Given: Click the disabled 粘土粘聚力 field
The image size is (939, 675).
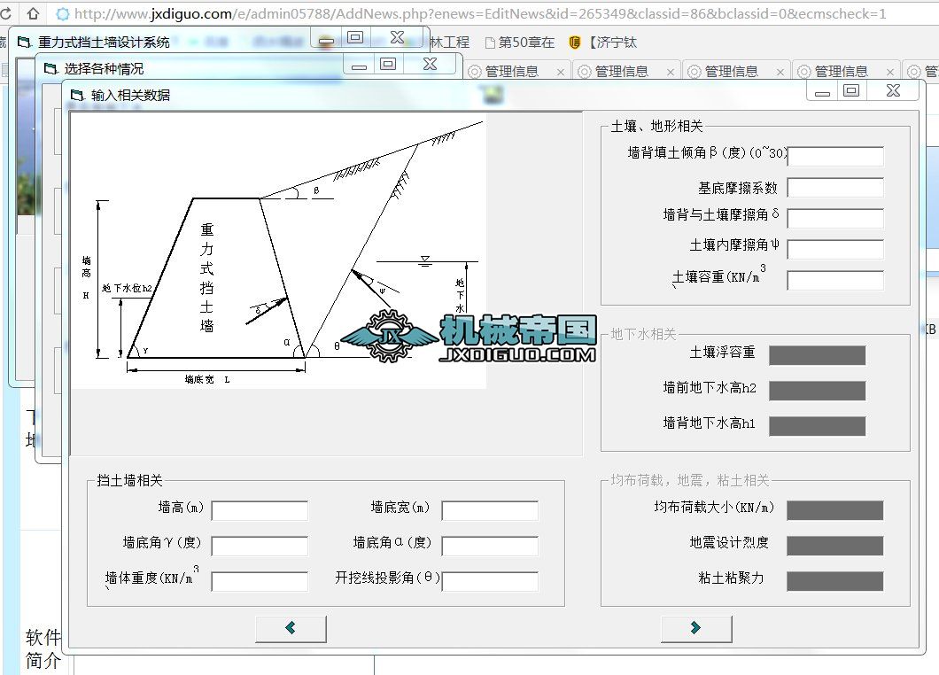Looking at the screenshot, I should (834, 581).
